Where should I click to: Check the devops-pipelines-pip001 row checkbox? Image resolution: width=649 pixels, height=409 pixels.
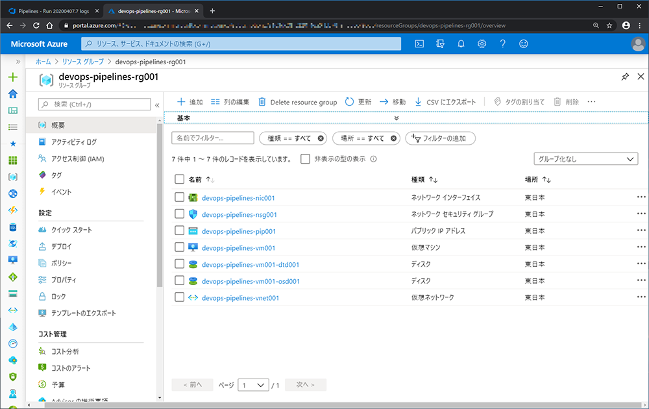coord(179,230)
